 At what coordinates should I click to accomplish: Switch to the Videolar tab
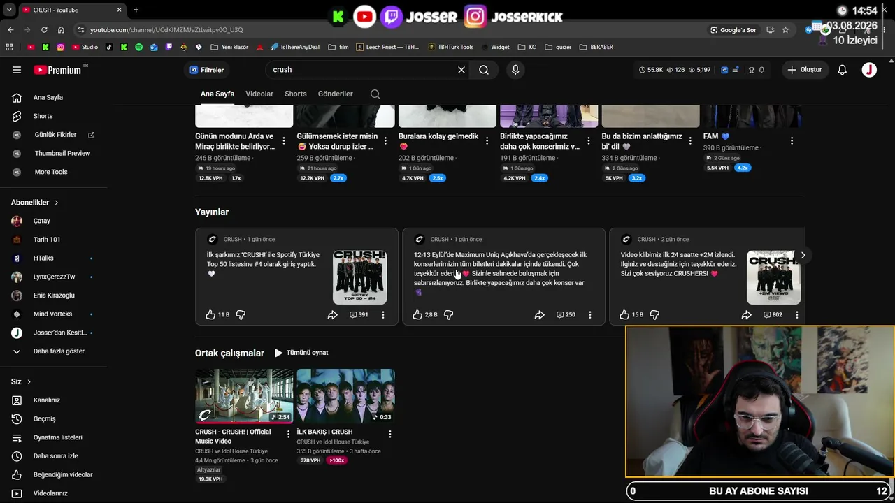pyautogui.click(x=259, y=94)
